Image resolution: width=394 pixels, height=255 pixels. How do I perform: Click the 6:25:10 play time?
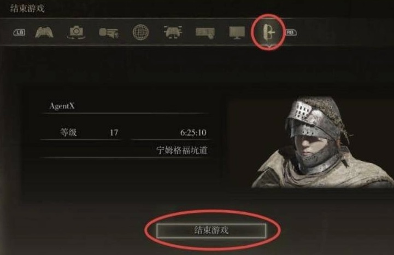point(193,132)
